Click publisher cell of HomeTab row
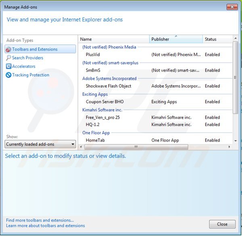The image size is (242, 236). (x=165, y=140)
